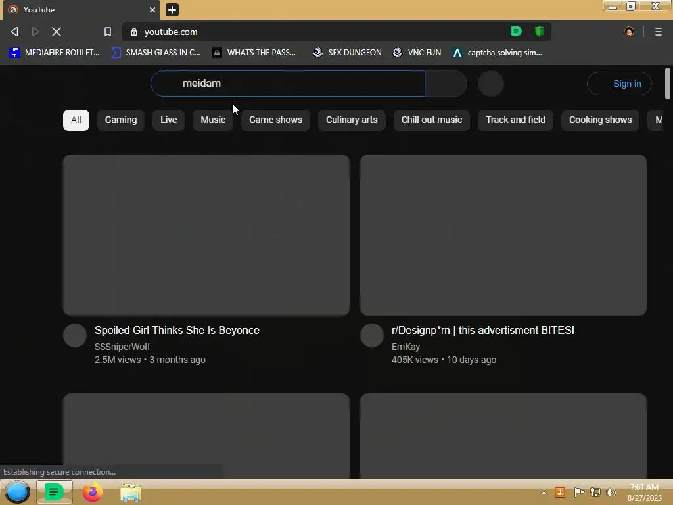Click the network tray icon
673x505 pixels.
595,492
